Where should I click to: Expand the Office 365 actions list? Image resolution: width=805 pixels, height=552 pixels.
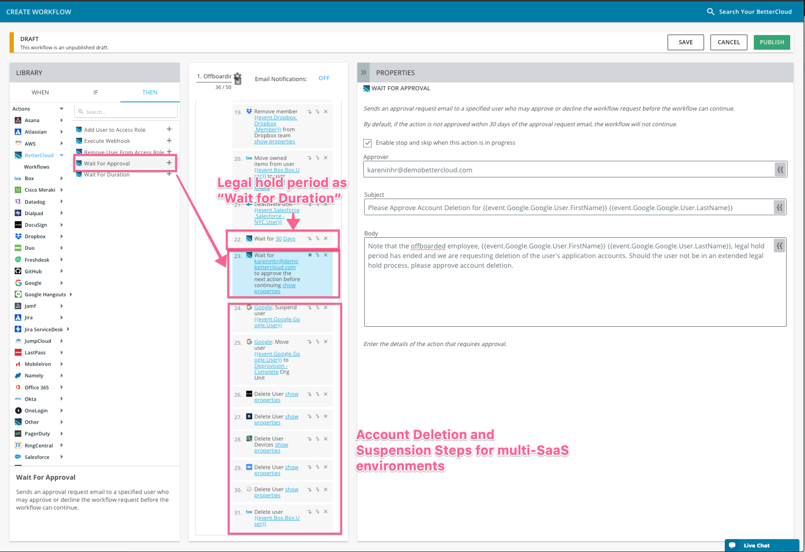pyautogui.click(x=62, y=387)
